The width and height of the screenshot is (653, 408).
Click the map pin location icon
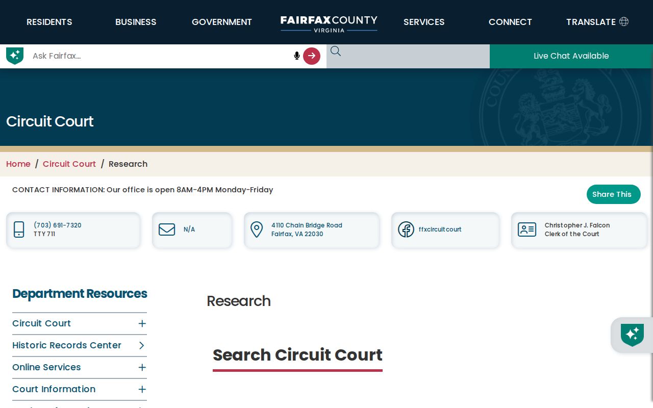pos(257,229)
